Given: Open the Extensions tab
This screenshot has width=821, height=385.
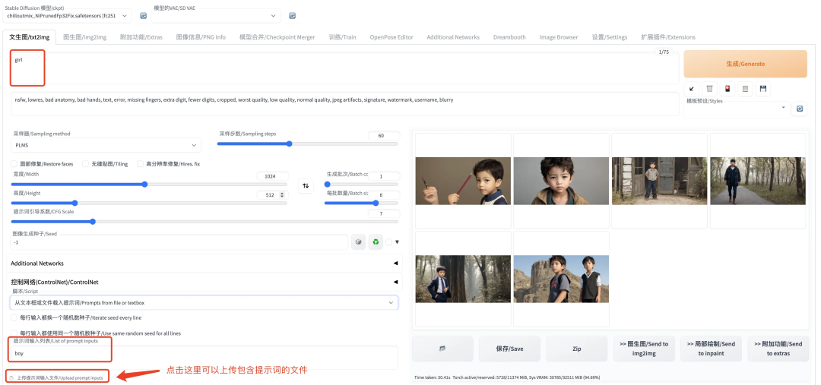Looking at the screenshot, I should (668, 37).
